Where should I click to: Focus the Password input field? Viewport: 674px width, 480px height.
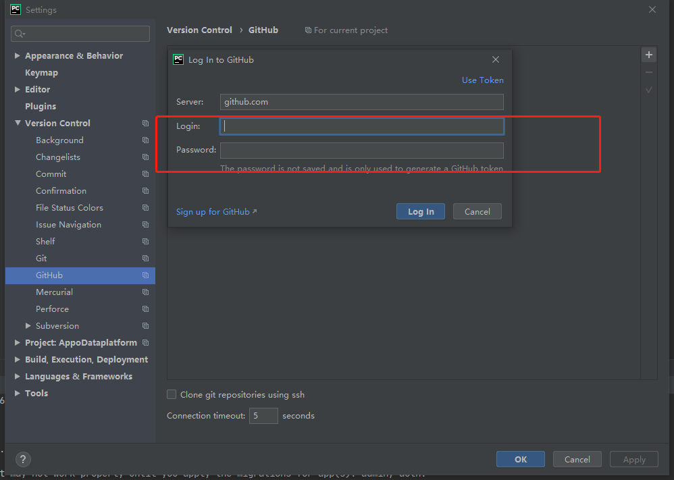361,151
